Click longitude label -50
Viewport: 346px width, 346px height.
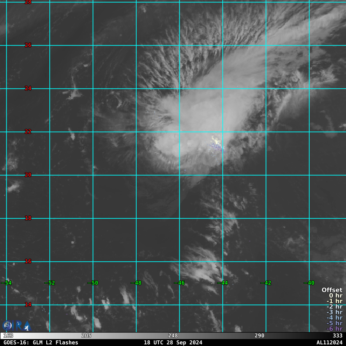click(x=93, y=283)
